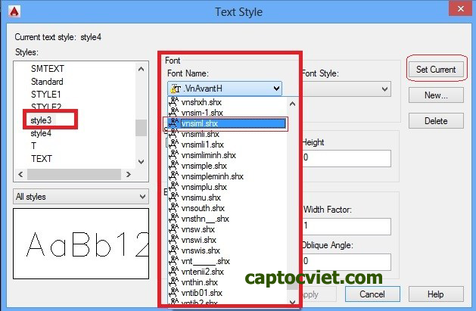The height and width of the screenshot is (311, 476).
Task: Click font dropdown list scroll up arrow
Action: 292,104
